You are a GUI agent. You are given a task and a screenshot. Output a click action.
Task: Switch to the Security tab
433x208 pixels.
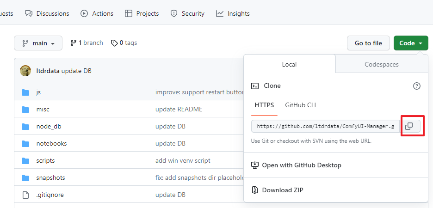coord(187,13)
